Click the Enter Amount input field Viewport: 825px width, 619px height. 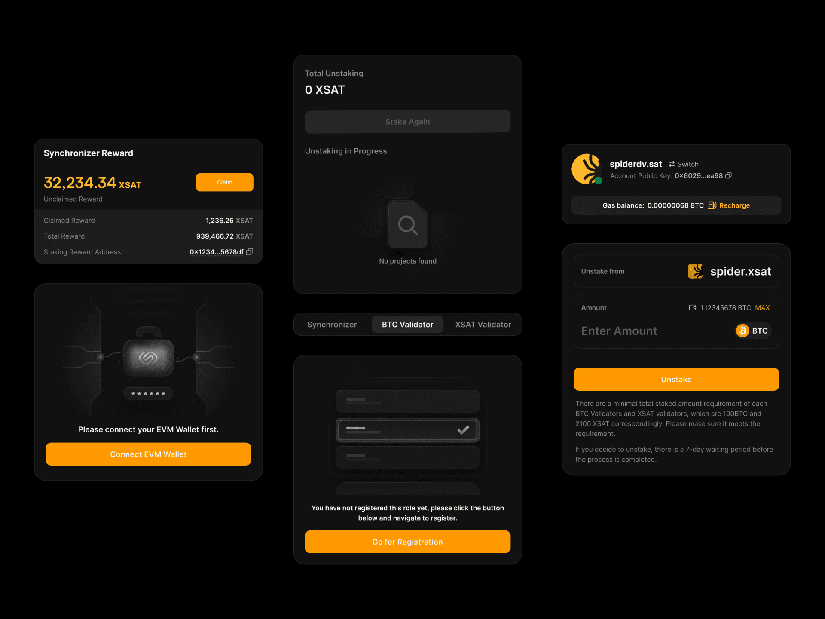pyautogui.click(x=645, y=331)
